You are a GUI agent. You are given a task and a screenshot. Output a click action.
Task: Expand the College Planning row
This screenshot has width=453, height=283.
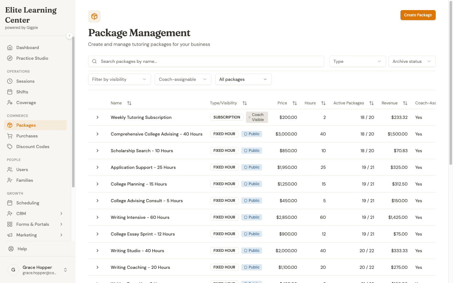click(x=98, y=184)
